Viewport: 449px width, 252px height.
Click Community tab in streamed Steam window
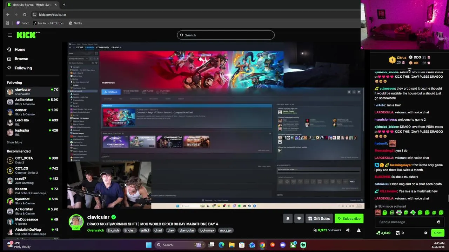103,47
